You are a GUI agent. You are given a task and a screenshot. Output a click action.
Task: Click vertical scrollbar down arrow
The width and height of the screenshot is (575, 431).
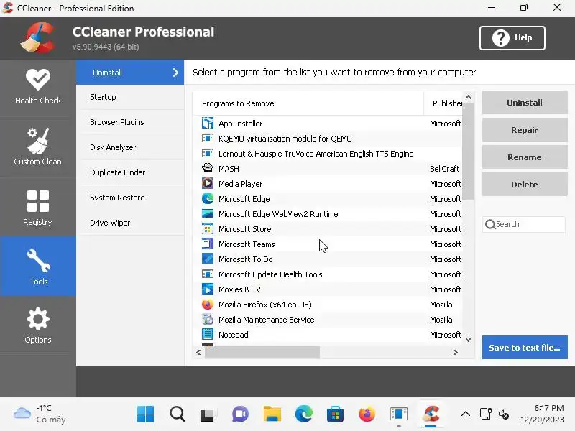tap(469, 340)
